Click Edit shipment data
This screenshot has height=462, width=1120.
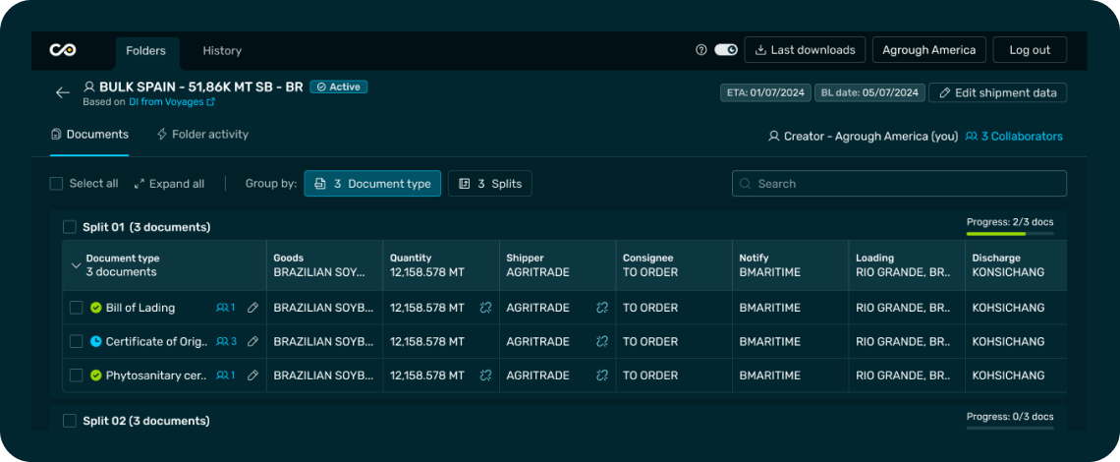tap(998, 93)
